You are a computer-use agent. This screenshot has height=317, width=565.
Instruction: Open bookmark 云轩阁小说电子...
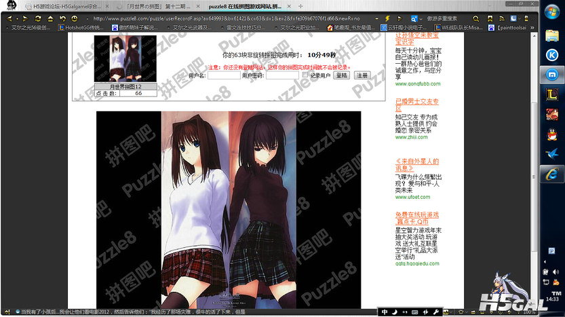[404, 27]
